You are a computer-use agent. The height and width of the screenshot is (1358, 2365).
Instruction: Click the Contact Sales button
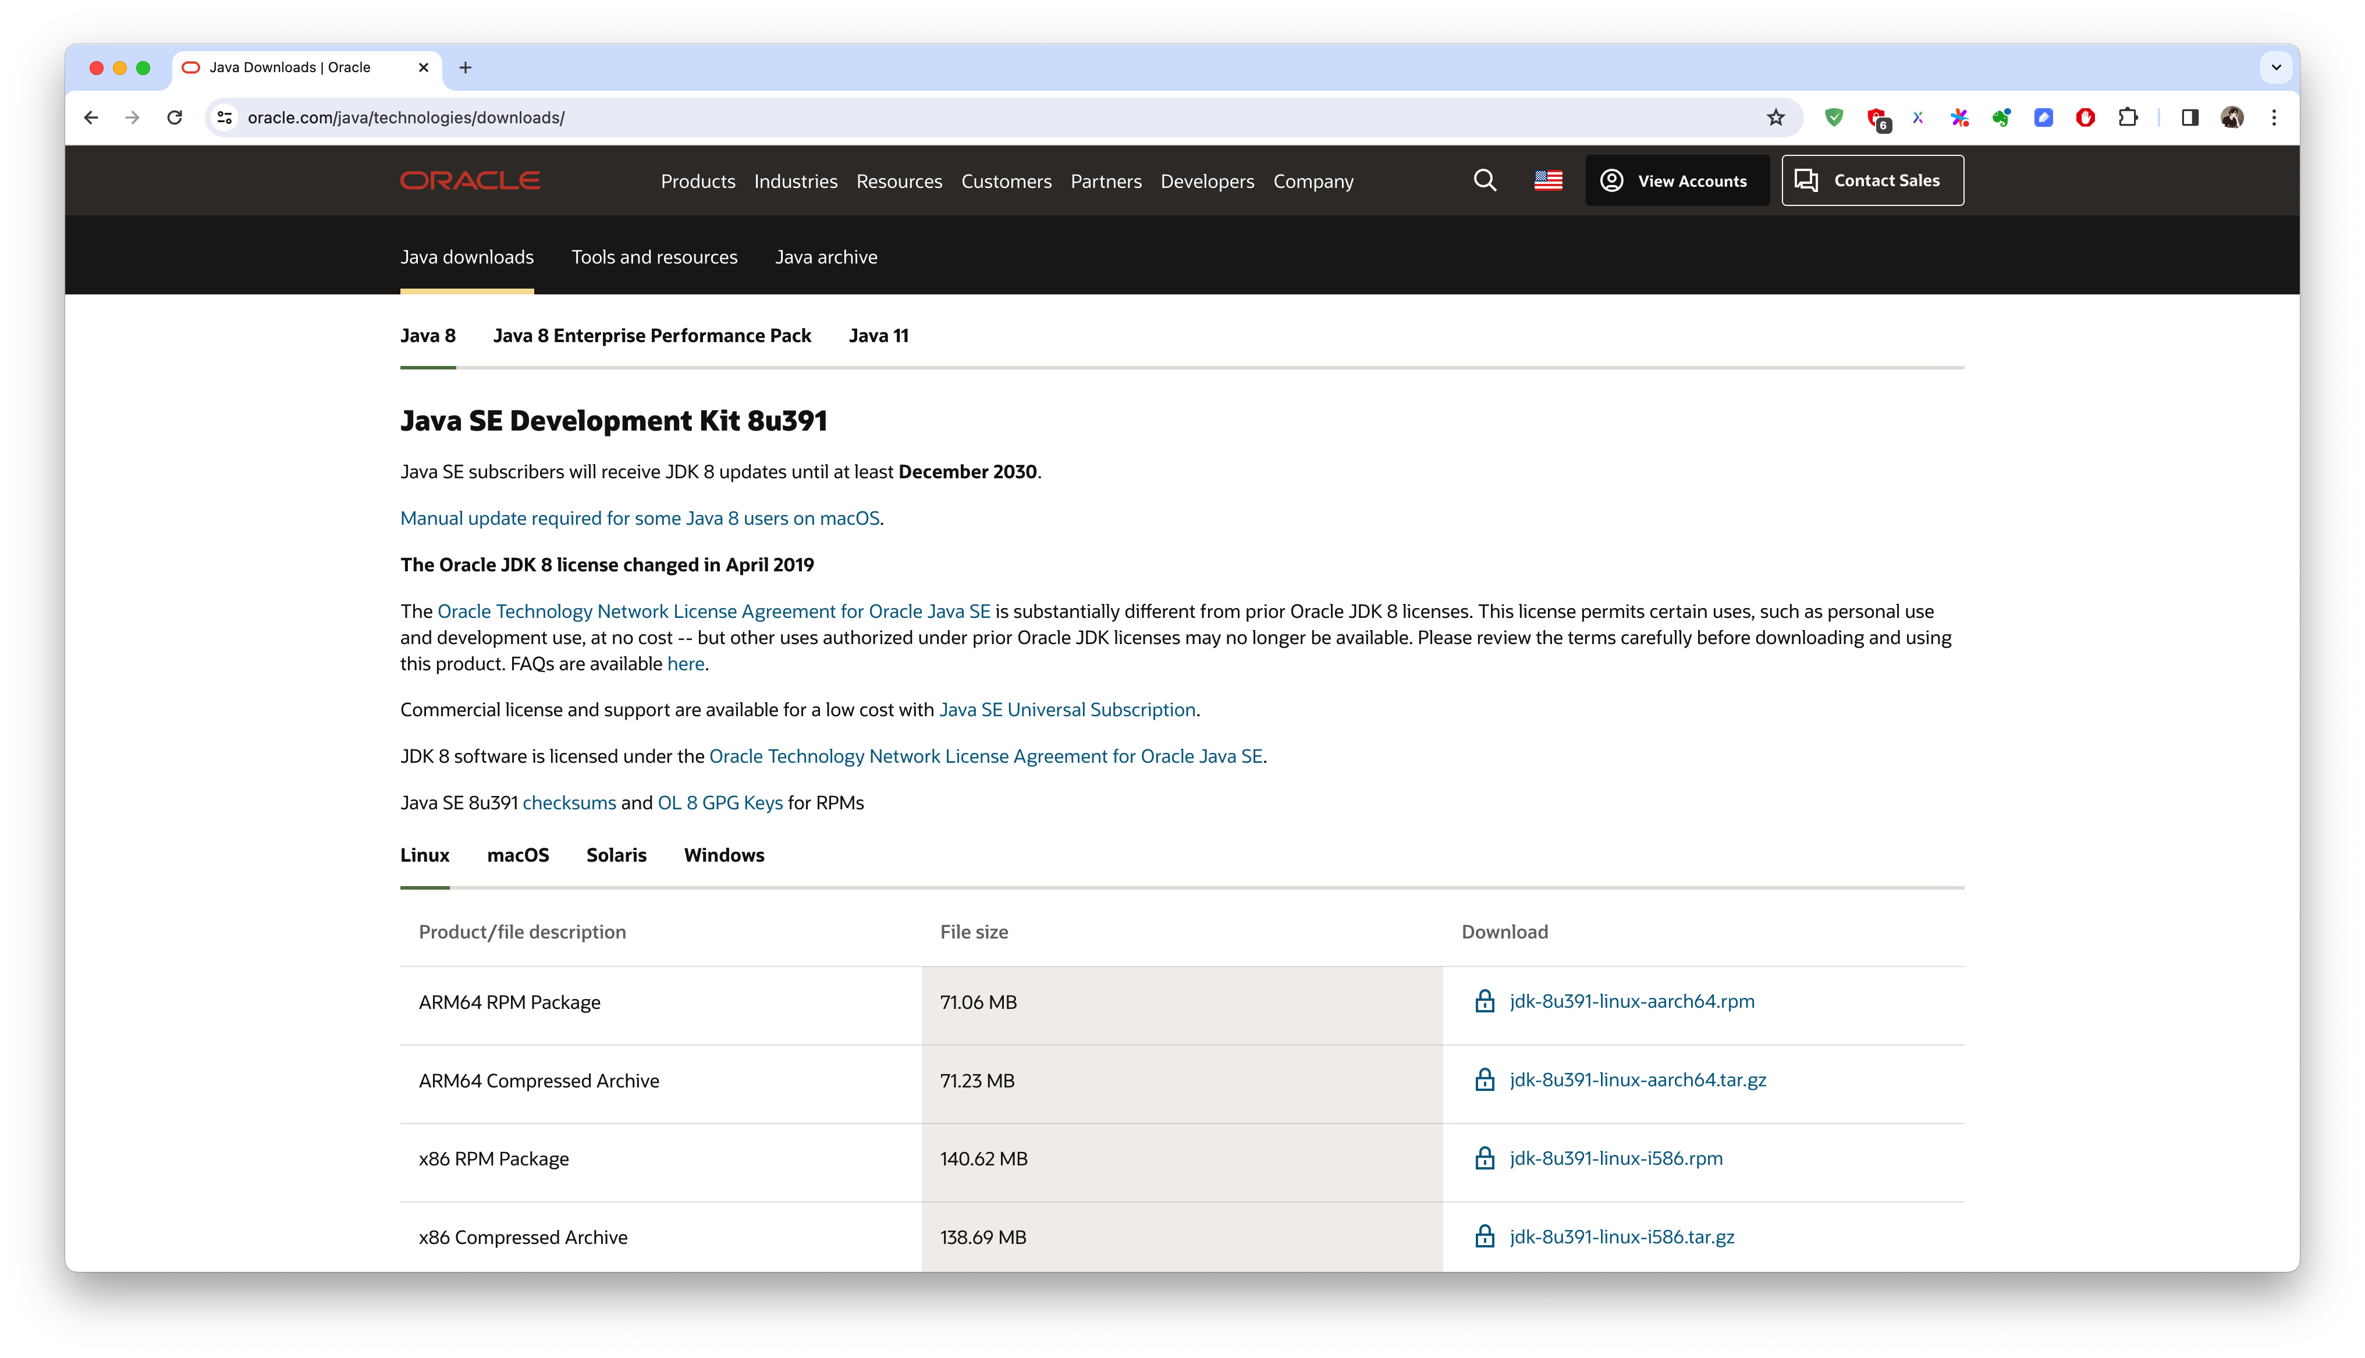pos(1872,180)
